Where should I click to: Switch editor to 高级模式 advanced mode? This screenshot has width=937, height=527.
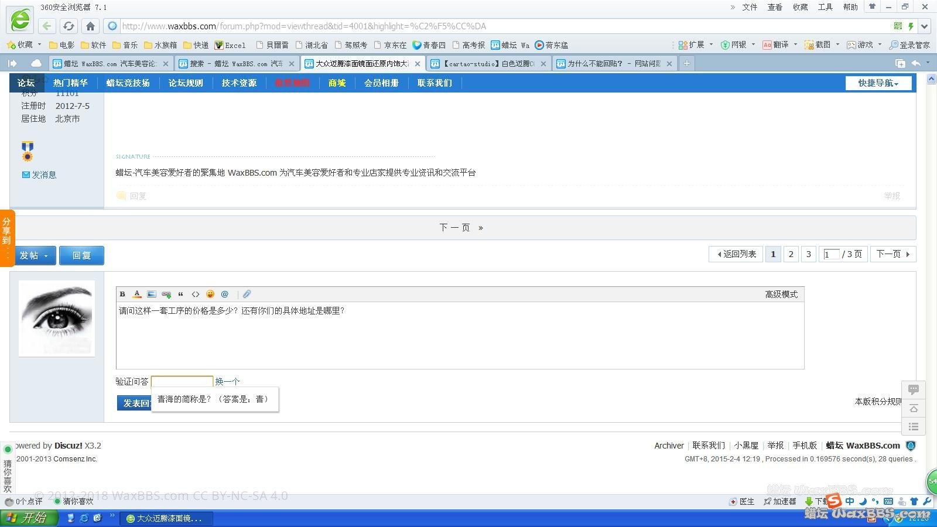[x=781, y=294]
